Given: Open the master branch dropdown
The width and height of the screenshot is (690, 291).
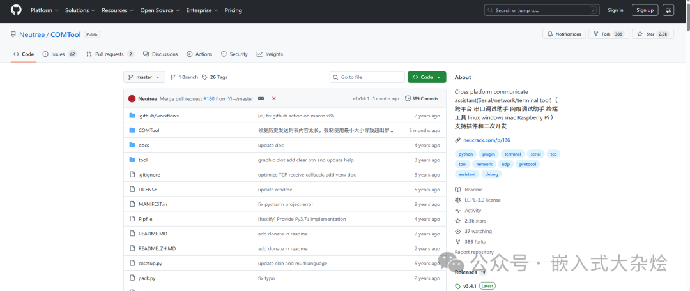Looking at the screenshot, I should pyautogui.click(x=144, y=77).
